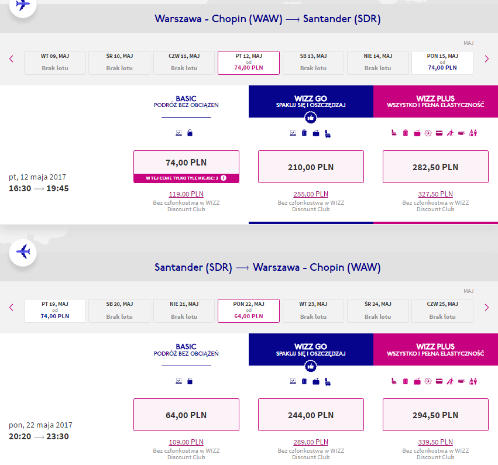Select outbound date PT 12, MAJ
This screenshot has width=498, height=465.
[249, 63]
